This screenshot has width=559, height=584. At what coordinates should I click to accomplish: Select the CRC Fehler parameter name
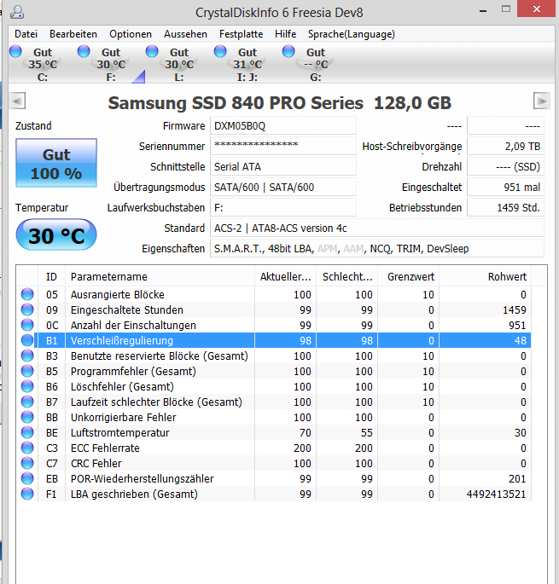coord(96,463)
